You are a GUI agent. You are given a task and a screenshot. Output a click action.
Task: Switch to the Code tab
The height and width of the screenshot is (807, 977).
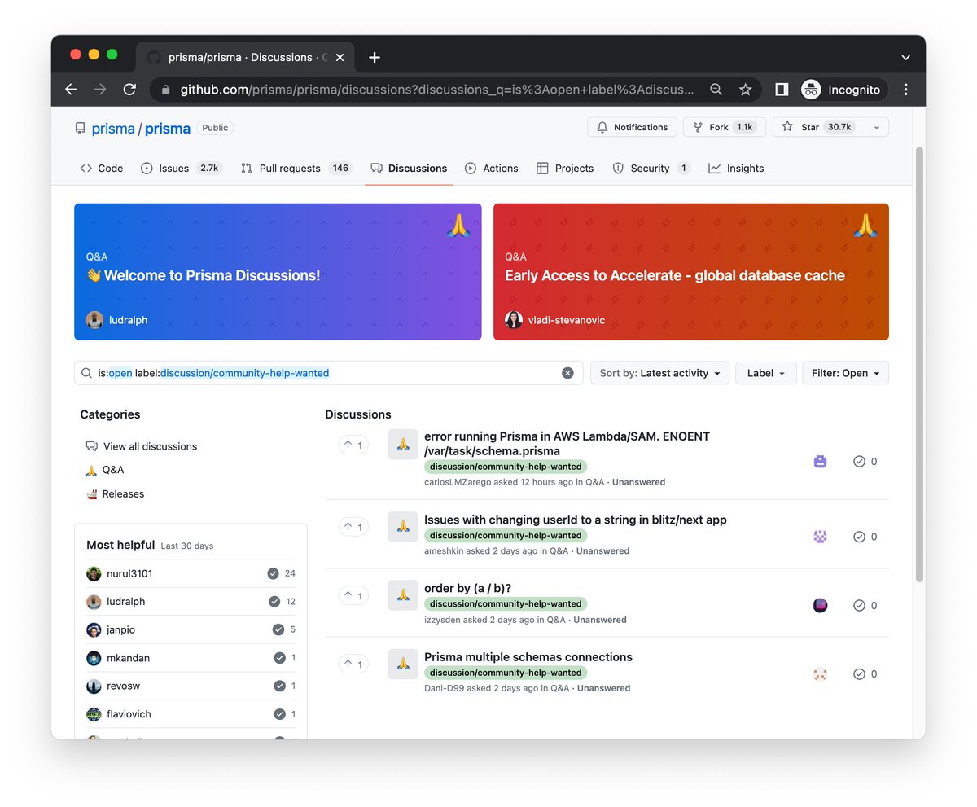click(x=102, y=169)
